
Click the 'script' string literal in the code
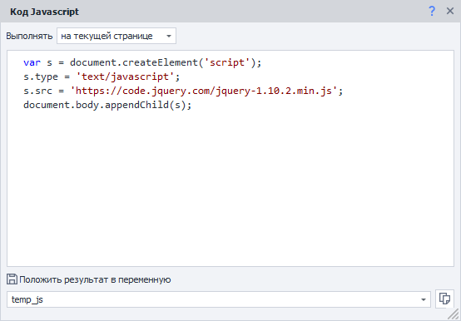point(227,62)
